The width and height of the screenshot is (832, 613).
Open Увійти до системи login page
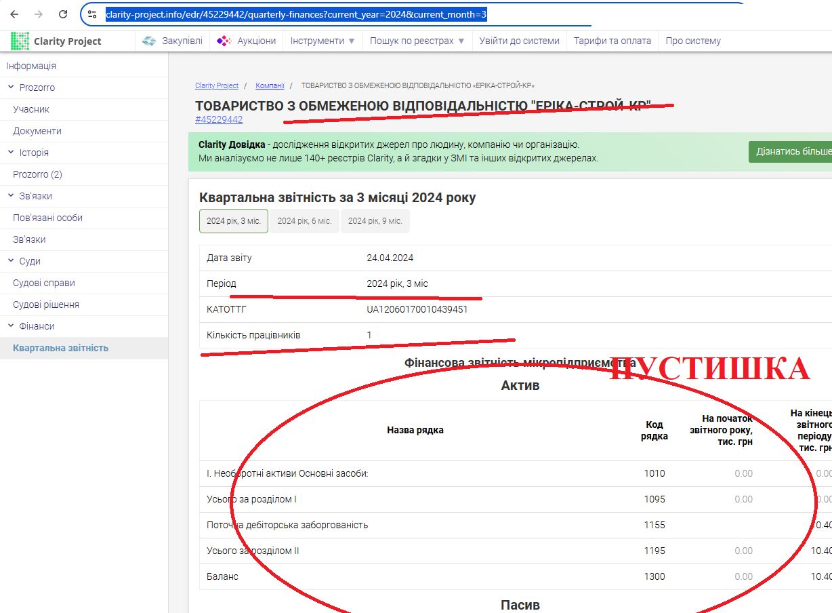coord(519,41)
